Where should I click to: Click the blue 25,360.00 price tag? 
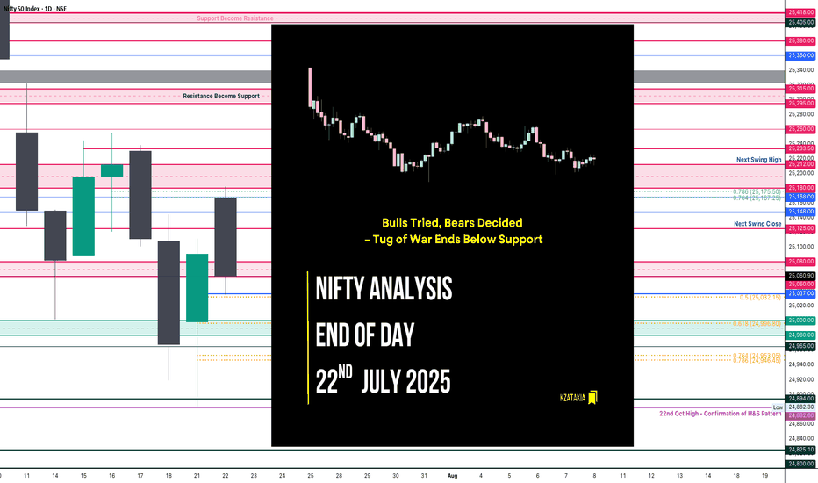pyautogui.click(x=800, y=55)
